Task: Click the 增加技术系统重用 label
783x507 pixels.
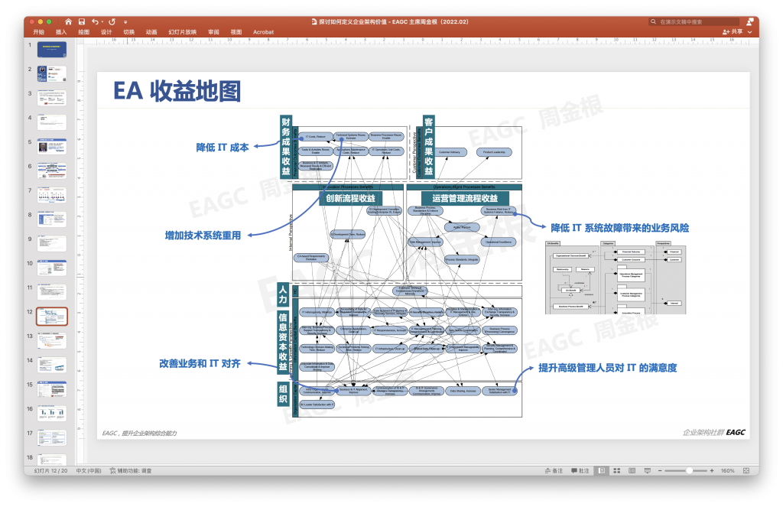Action: tap(203, 236)
